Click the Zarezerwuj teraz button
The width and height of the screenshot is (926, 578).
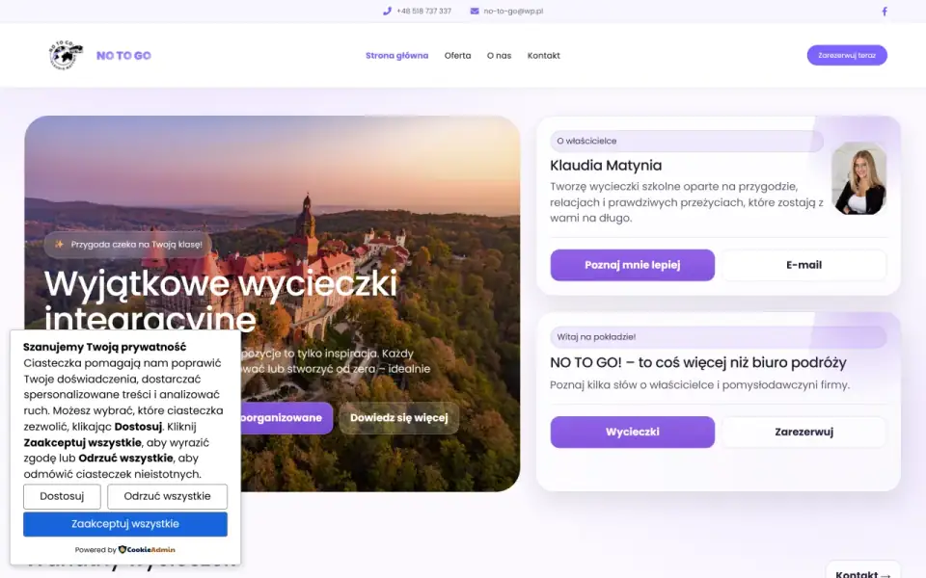tap(847, 56)
